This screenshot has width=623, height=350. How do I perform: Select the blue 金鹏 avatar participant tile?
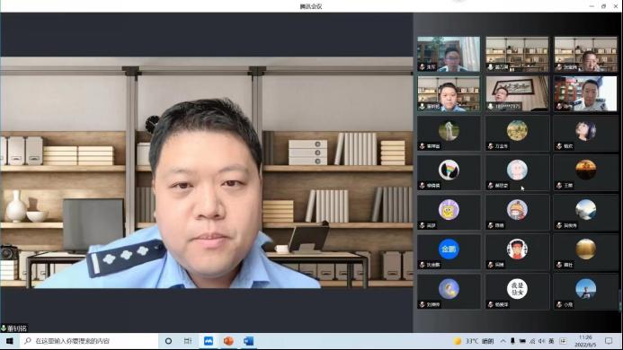tap(449, 252)
